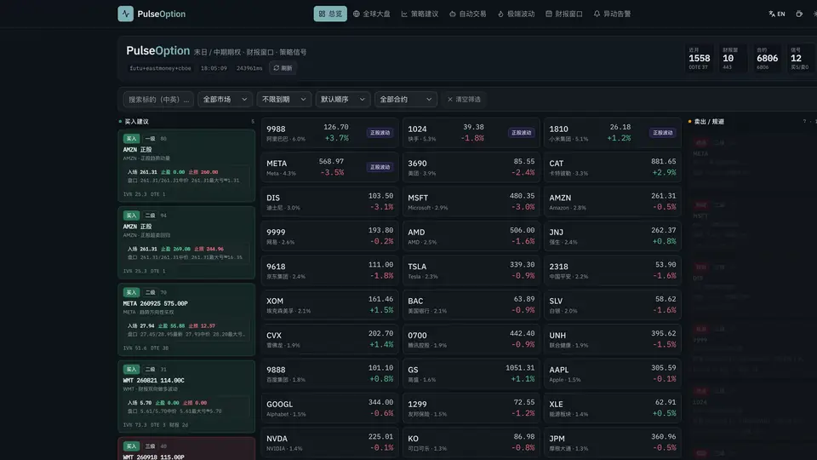Click 正股波动 badge on the 1810 card
The width and height of the screenshot is (817, 460).
coord(663,133)
